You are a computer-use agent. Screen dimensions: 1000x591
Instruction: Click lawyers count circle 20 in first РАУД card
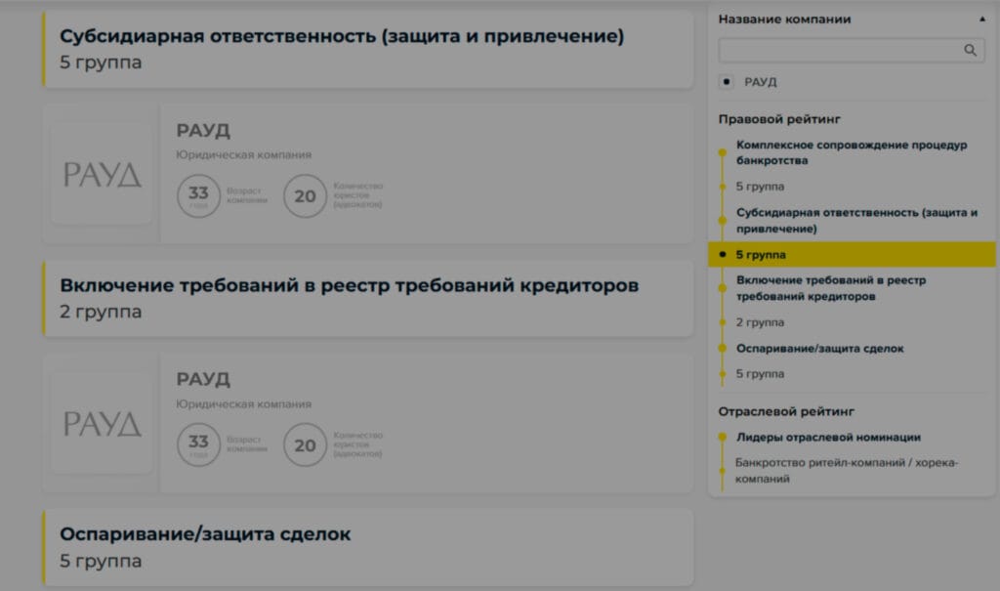(x=305, y=195)
